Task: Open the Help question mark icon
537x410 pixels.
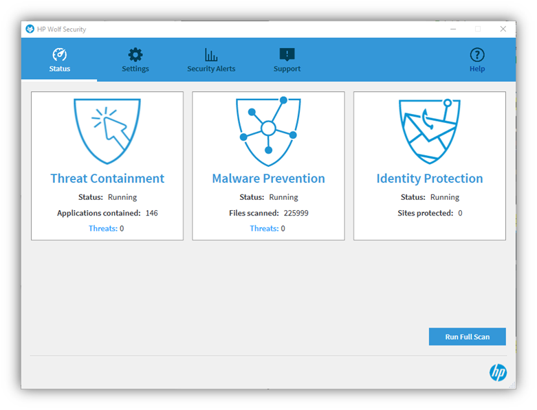Action: (x=477, y=55)
